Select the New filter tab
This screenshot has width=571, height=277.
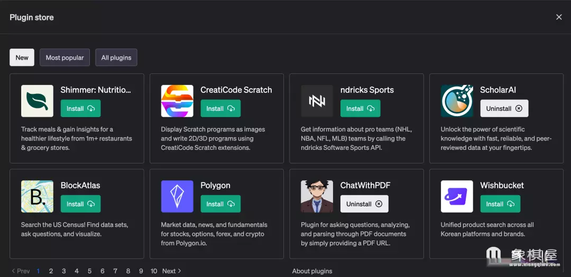coord(22,58)
